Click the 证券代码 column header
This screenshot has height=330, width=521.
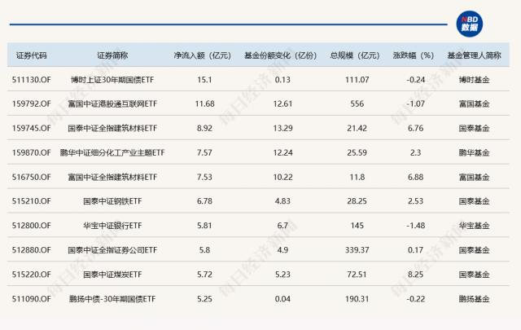[32, 56]
